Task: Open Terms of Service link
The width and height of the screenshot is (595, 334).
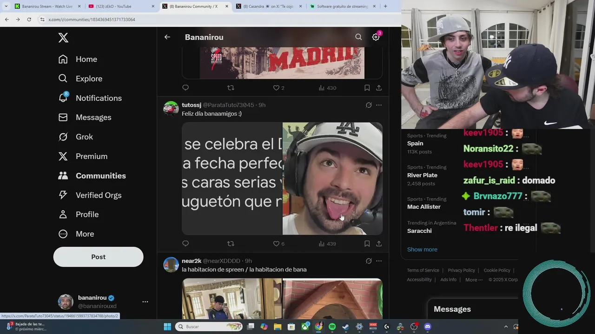Action: tap(423, 270)
